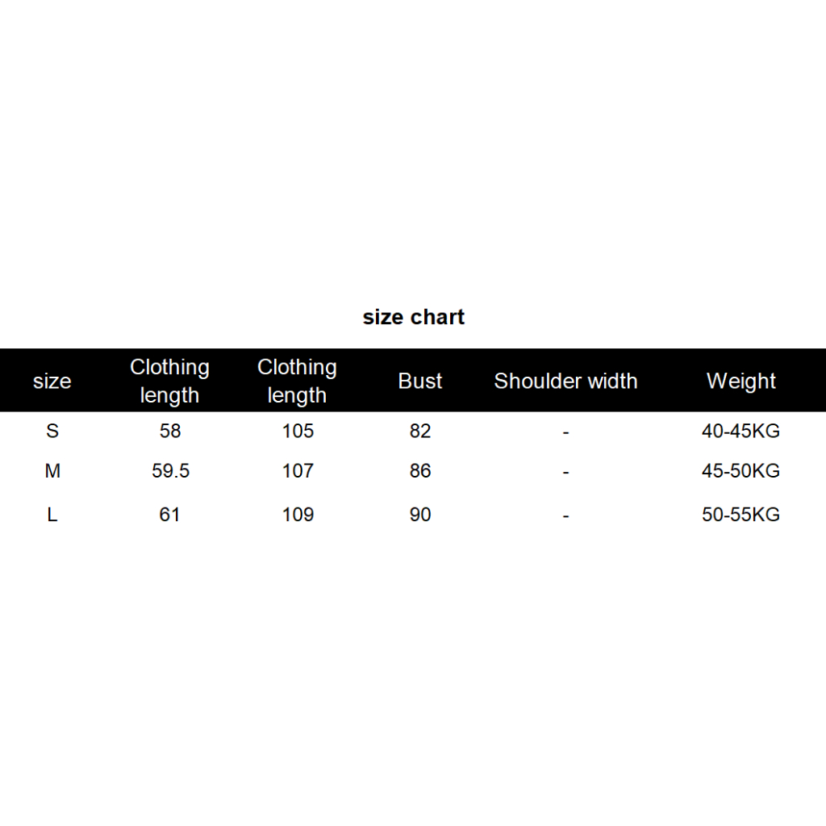This screenshot has width=826, height=826.
Task: Click the bust value 82
Action: 420,431
